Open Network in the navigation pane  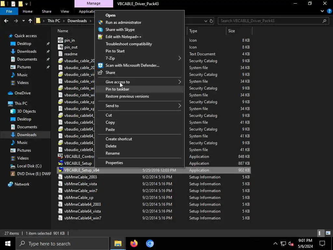(x=22, y=184)
